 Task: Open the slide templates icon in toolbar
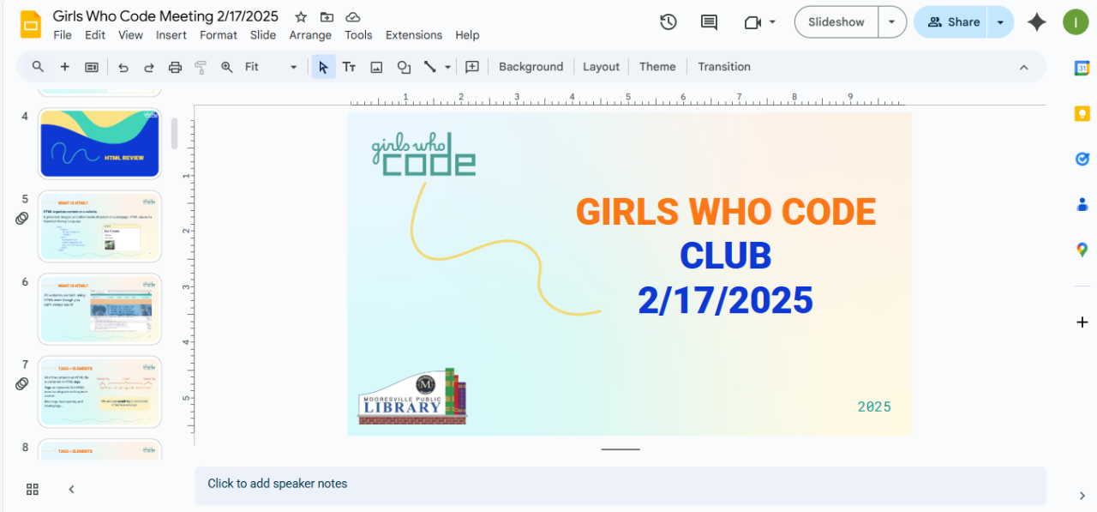pos(92,67)
